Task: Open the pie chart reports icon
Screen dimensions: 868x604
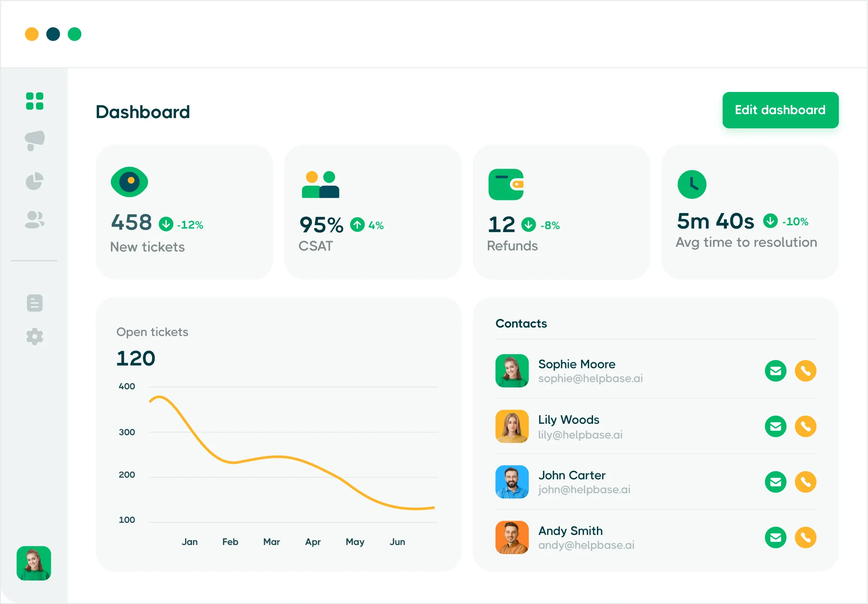Action: pos(35,181)
